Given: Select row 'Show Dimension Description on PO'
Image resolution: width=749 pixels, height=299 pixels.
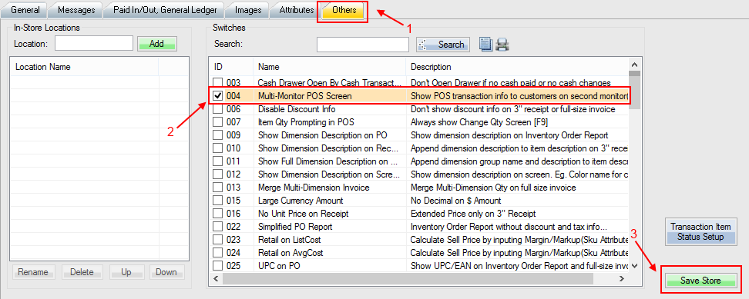Looking at the screenshot, I should click(x=419, y=135).
